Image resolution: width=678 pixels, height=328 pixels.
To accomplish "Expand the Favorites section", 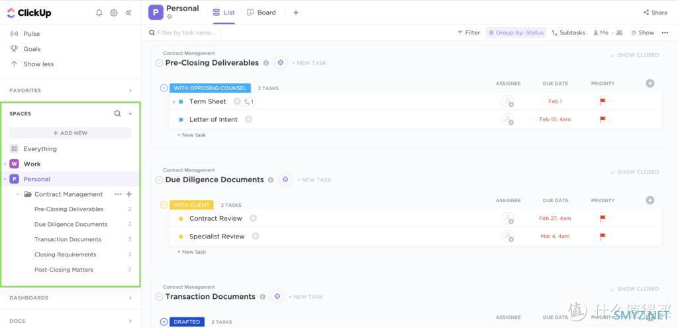I will (x=130, y=90).
